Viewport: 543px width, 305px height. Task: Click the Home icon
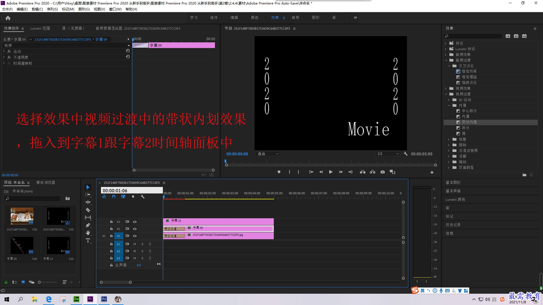pyautogui.click(x=8, y=18)
